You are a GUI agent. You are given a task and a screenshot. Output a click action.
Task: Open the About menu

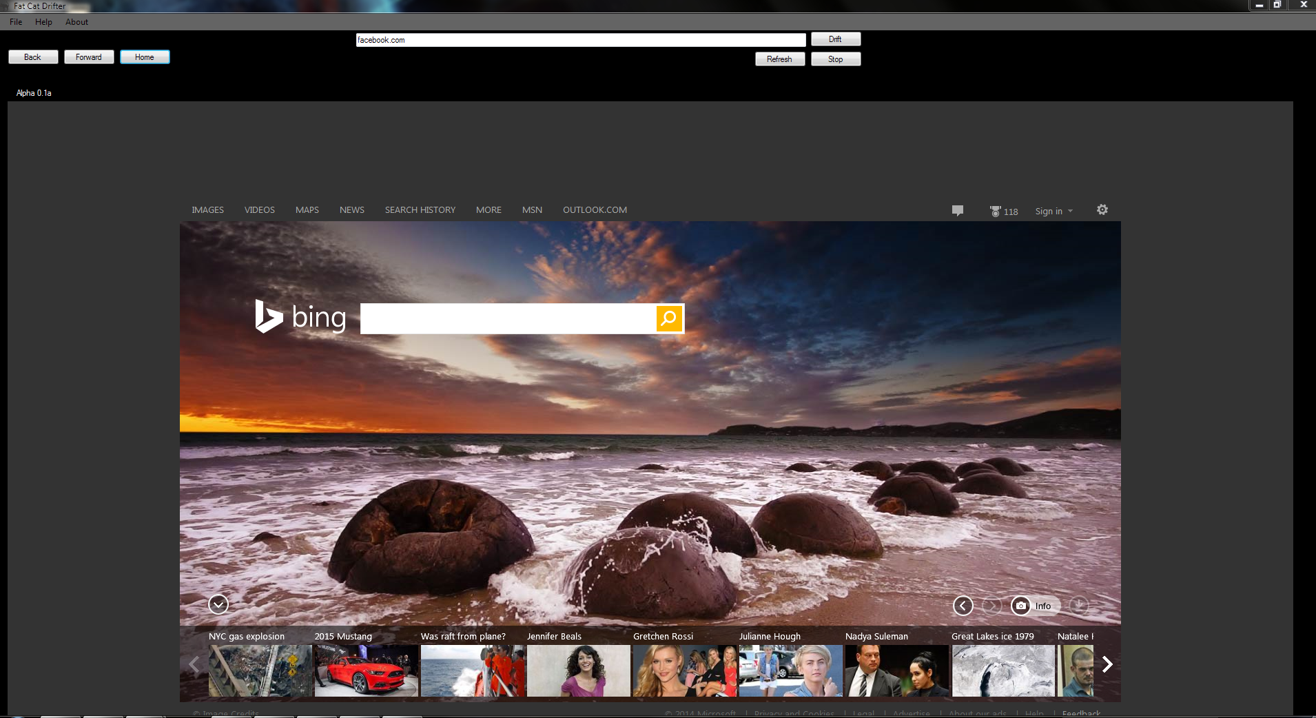point(76,22)
